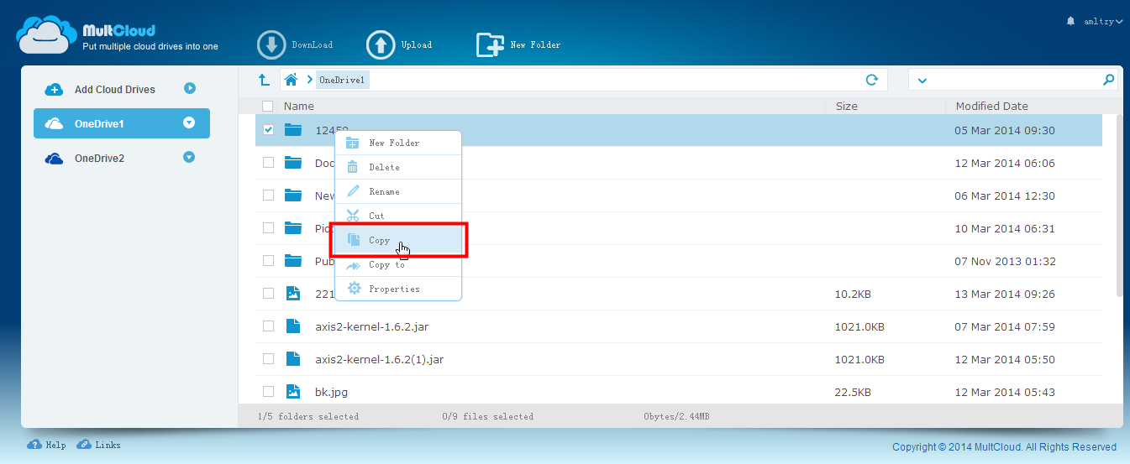Click the folder icon dated 06 Mar 2014 12:30

[292, 196]
